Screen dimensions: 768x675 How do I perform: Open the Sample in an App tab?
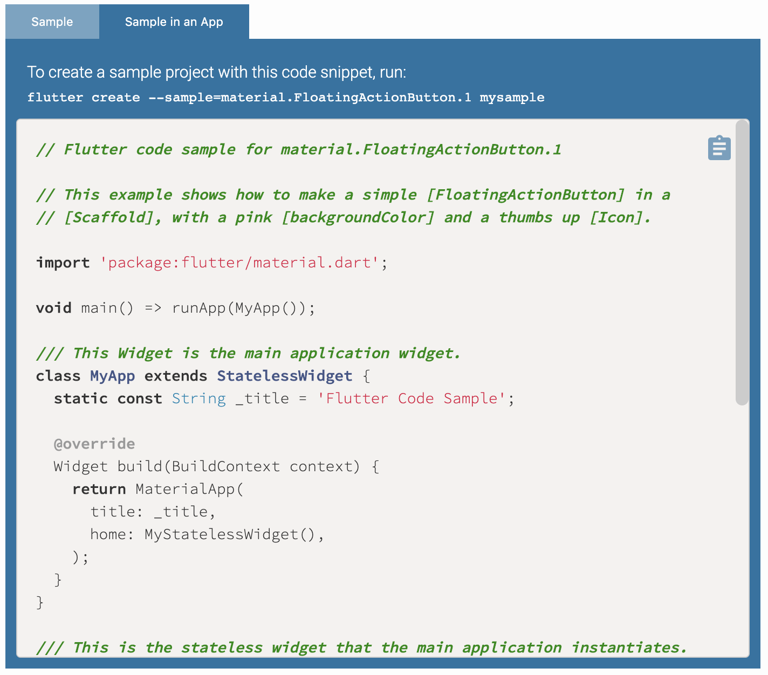tap(174, 22)
